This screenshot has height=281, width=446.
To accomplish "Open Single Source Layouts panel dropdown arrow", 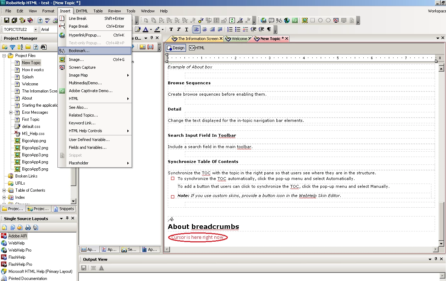I will [x=62, y=219].
